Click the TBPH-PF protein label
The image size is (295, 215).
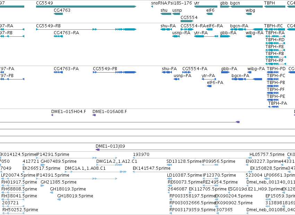(x=276, y=90)
